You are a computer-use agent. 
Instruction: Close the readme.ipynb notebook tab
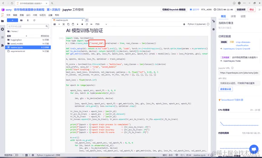[x=82, y=20]
